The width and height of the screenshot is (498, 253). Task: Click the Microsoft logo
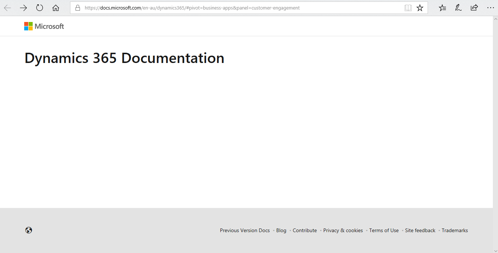click(x=44, y=26)
